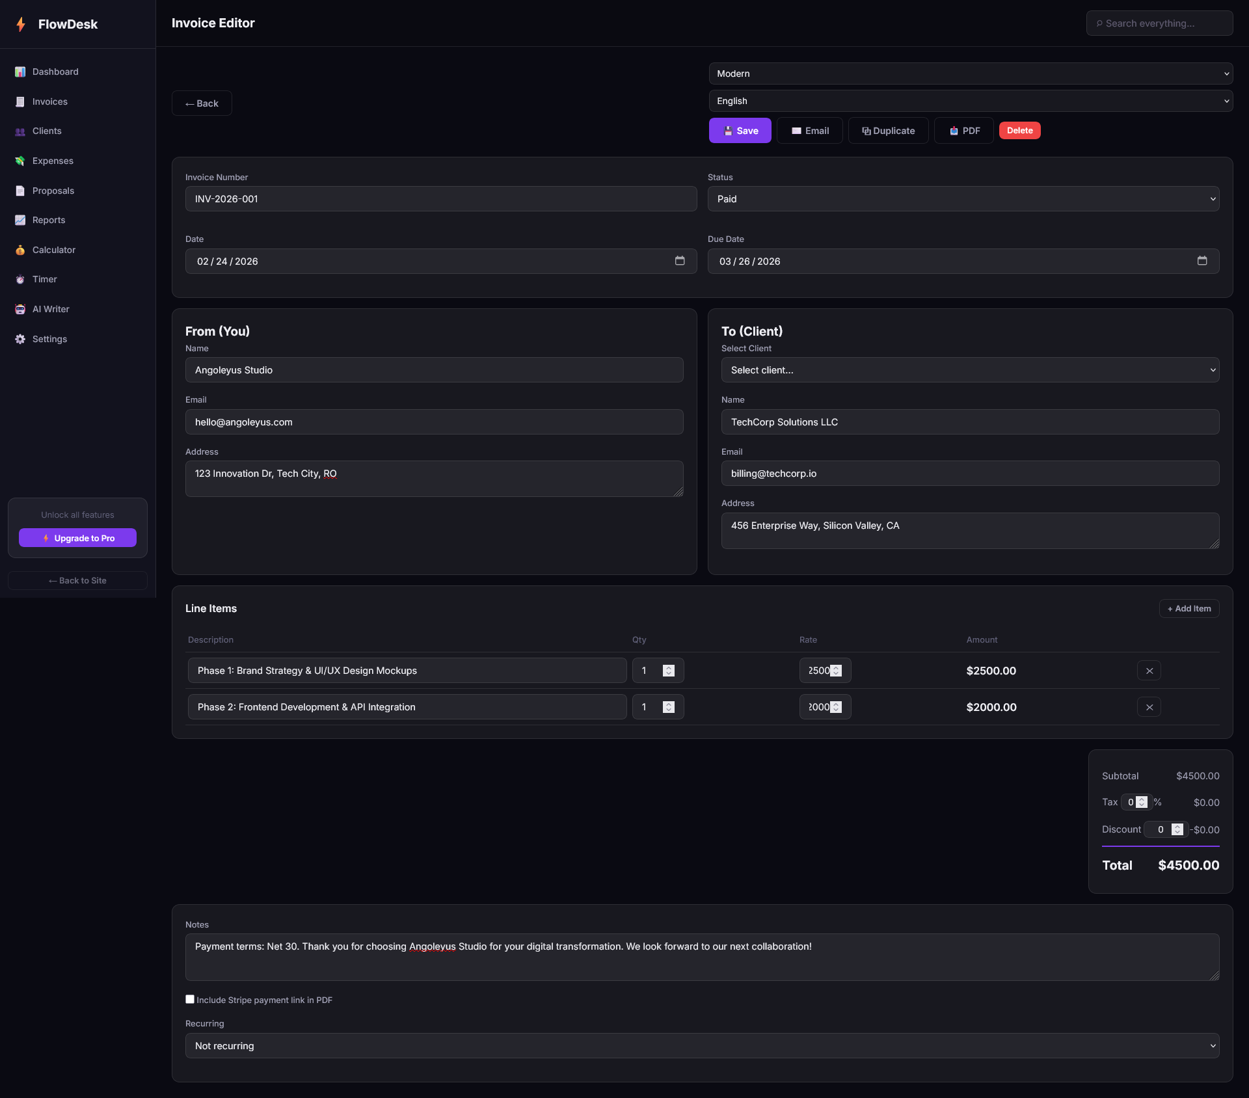Select the Calculator icon in the sidebar
This screenshot has height=1098, width=1249.
(x=20, y=250)
